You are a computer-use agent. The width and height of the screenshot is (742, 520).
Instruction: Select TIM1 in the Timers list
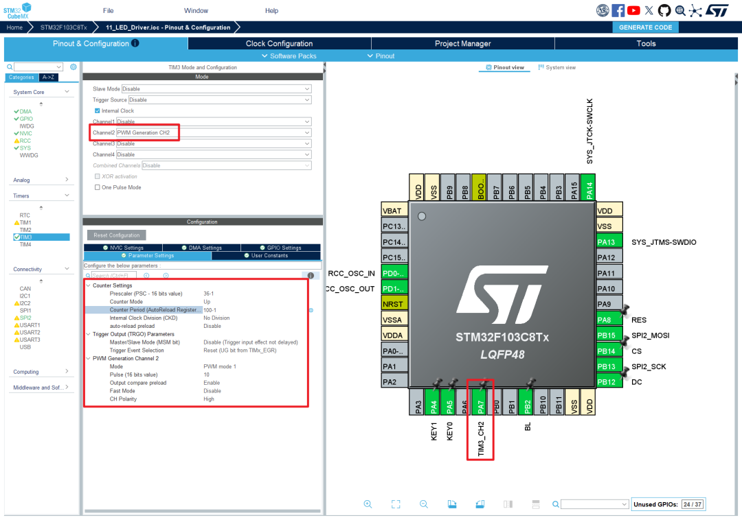pos(25,222)
